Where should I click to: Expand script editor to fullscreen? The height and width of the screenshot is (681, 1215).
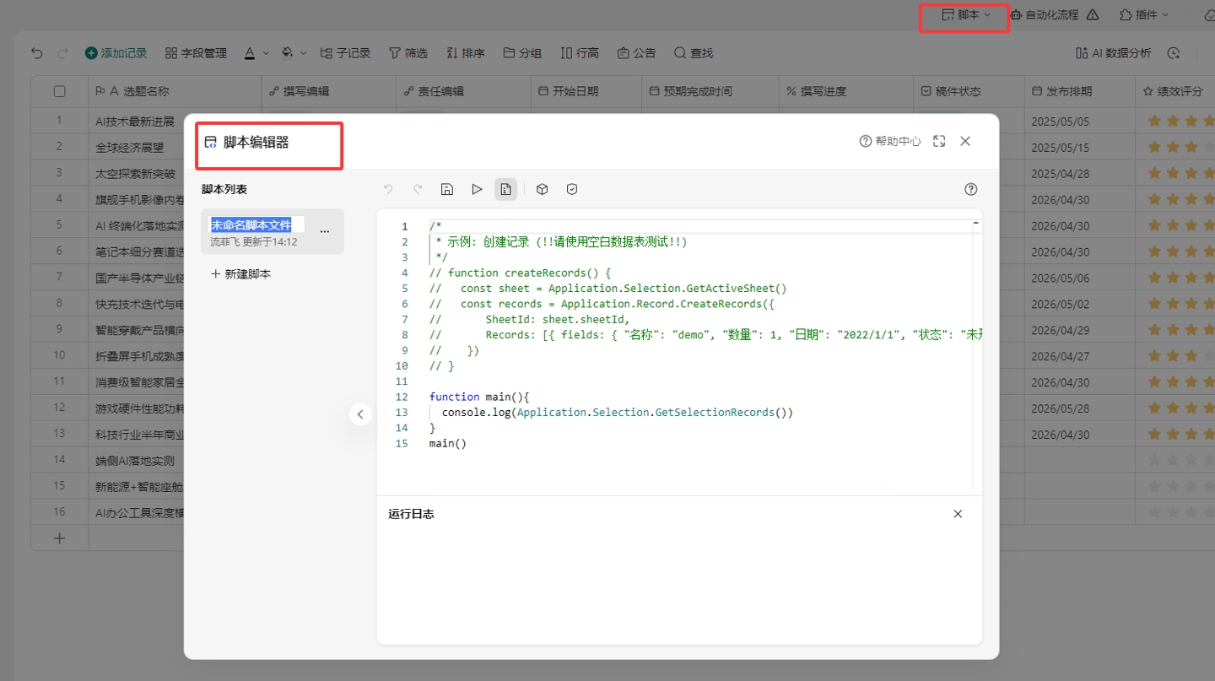(939, 141)
